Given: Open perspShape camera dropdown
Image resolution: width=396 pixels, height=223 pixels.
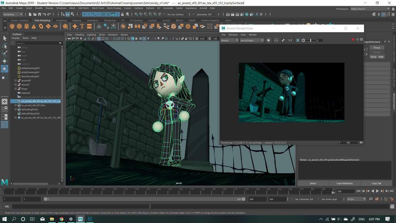Looking at the screenshot, I should (252, 40).
